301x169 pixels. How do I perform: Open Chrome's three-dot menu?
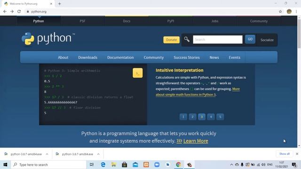pyautogui.click(x=296, y=11)
